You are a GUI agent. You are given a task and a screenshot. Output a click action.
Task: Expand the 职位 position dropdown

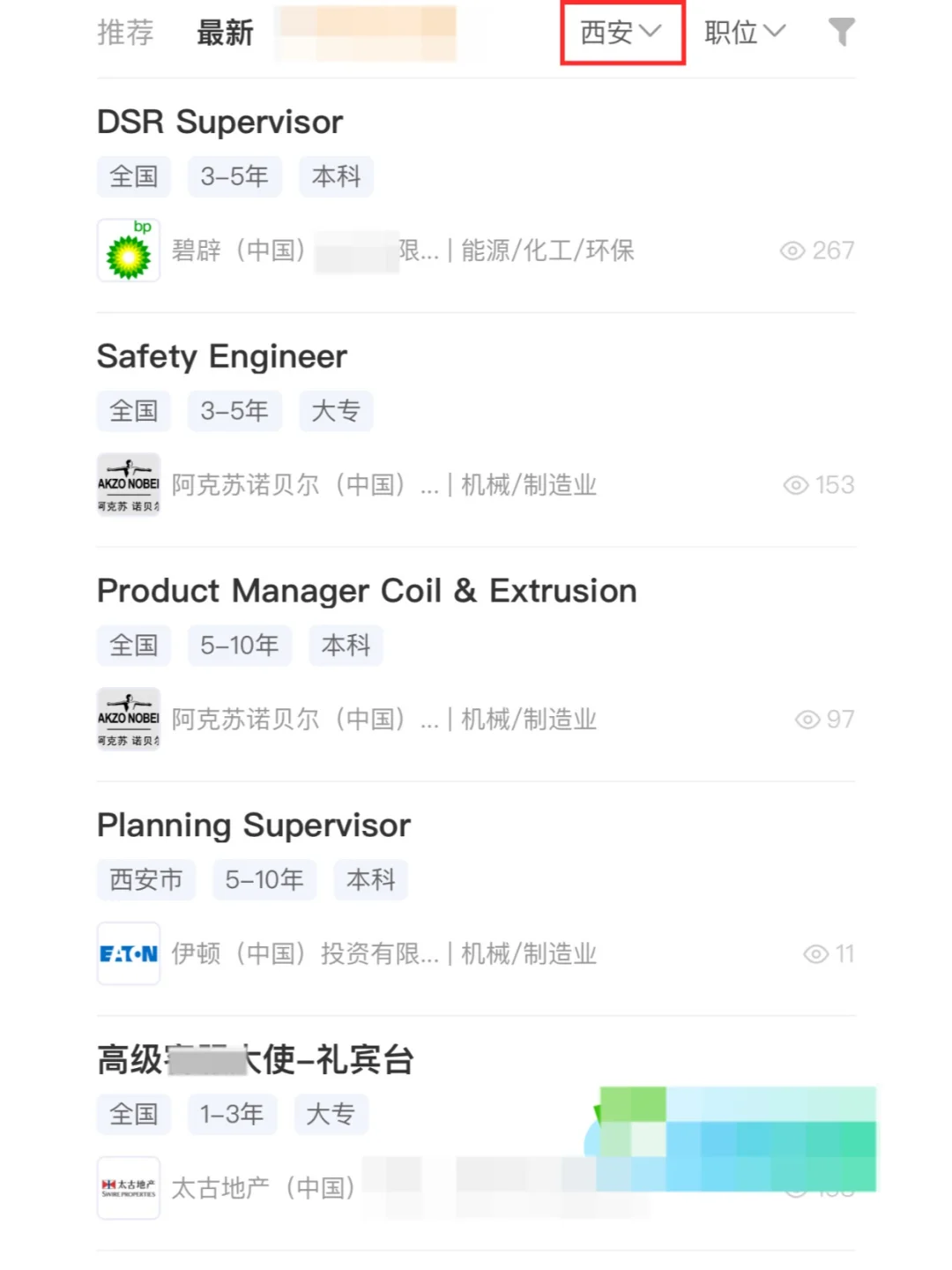pos(745,33)
